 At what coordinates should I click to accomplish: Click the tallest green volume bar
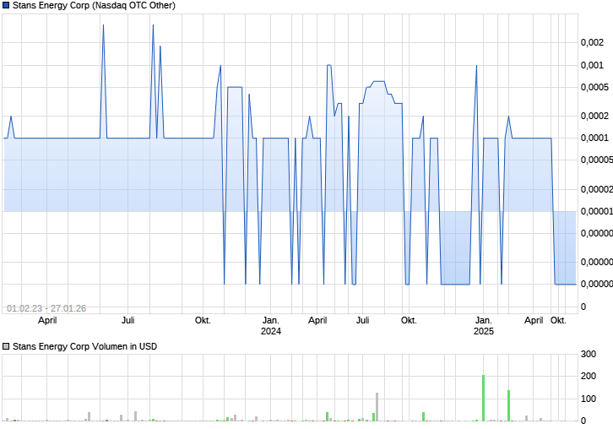pyautogui.click(x=484, y=398)
